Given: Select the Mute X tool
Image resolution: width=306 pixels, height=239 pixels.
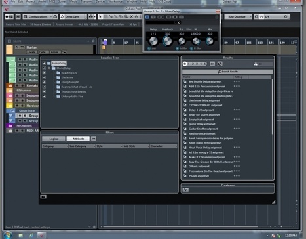Looking at the screenshot, I should pyautogui.click(x=132, y=16).
